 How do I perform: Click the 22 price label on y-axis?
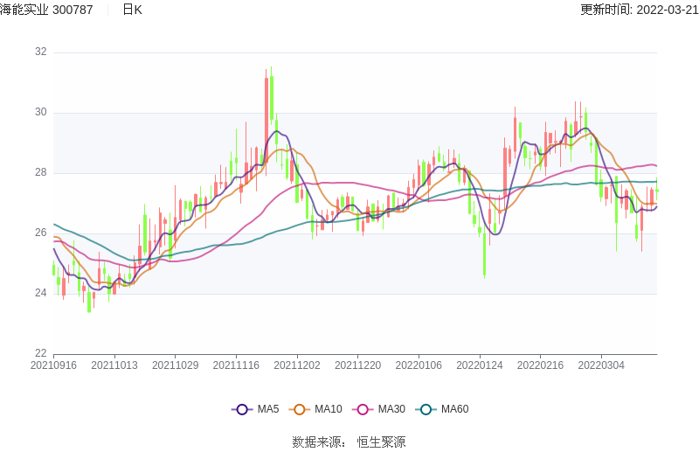41,353
